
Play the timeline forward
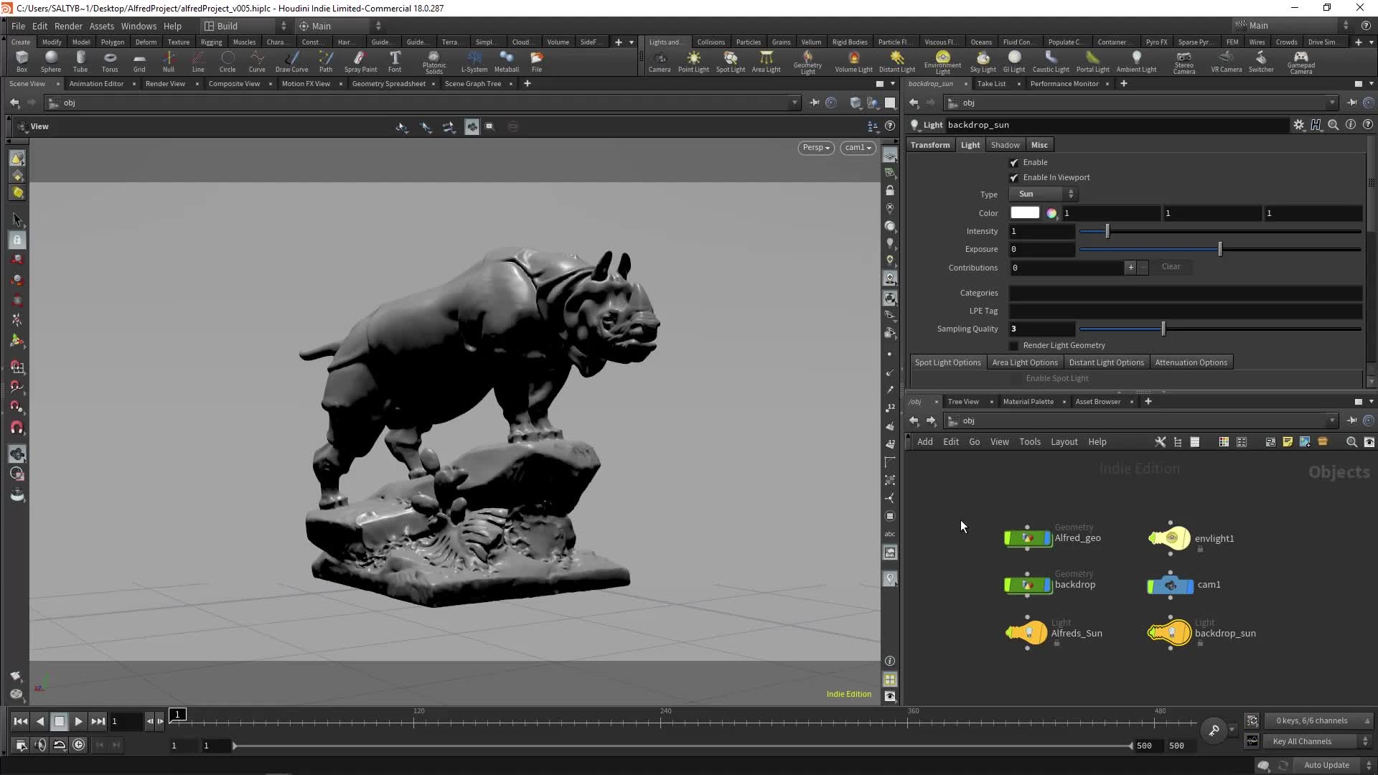click(x=78, y=722)
